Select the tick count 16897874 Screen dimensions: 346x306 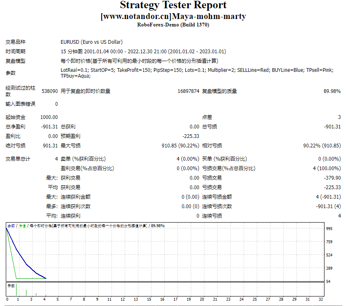(188, 91)
